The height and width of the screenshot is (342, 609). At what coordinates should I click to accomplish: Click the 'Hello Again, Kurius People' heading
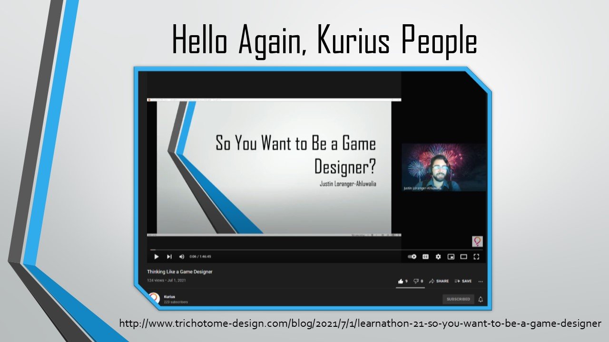324,39
